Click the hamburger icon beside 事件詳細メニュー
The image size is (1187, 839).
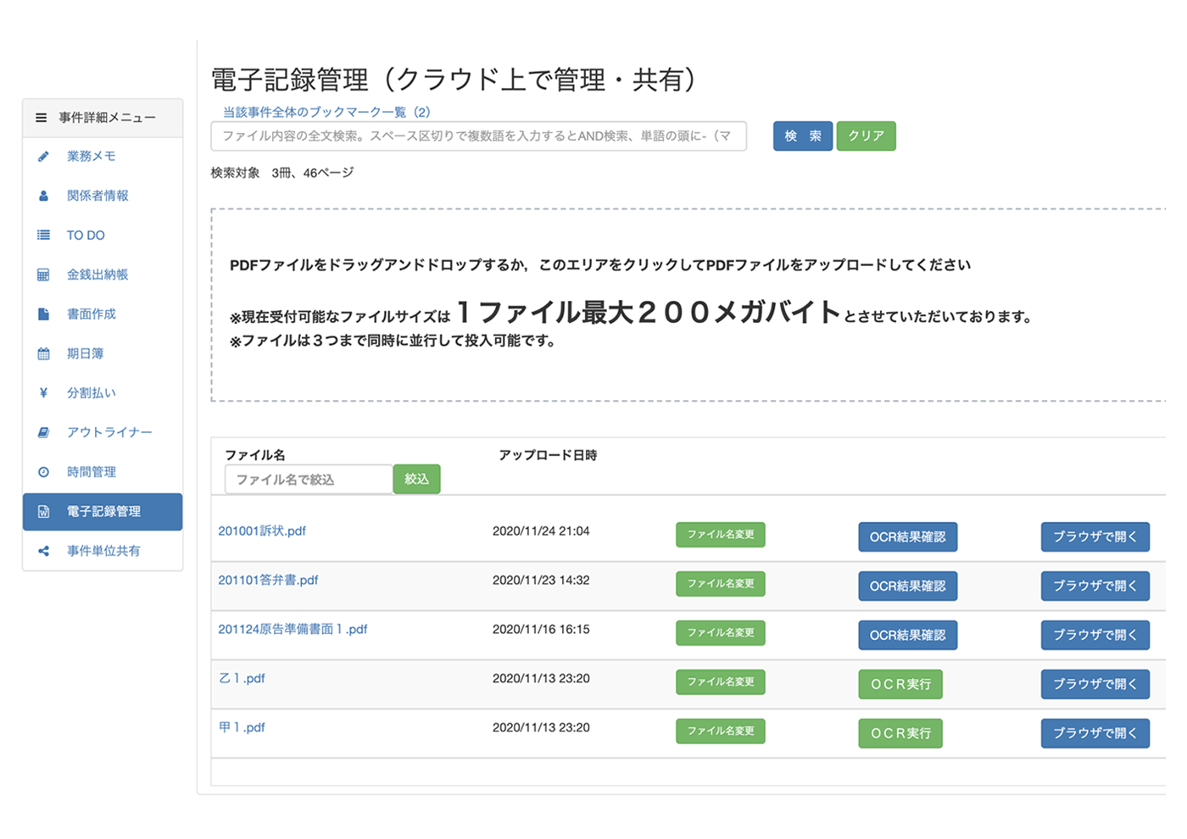(x=41, y=118)
